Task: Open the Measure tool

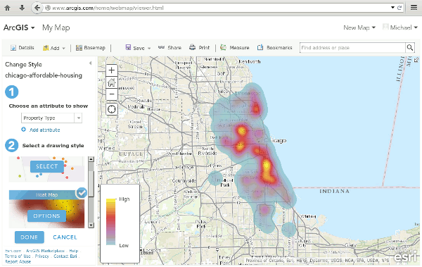Action: tap(235, 48)
